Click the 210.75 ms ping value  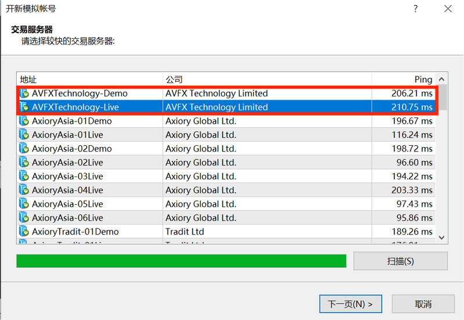412,107
